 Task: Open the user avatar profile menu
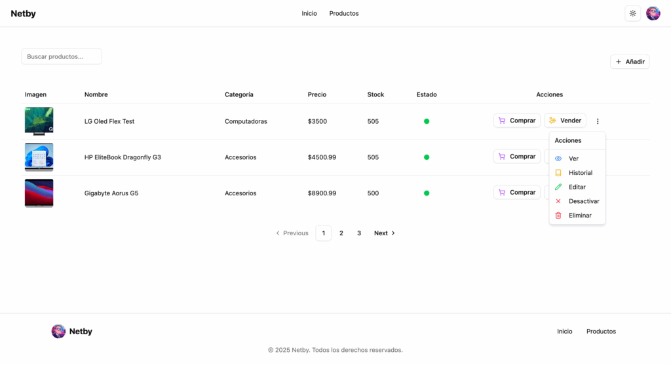653,13
